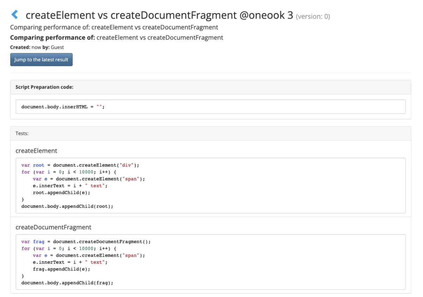
Task: Click the blue back chevron icon
Action: [14, 15]
